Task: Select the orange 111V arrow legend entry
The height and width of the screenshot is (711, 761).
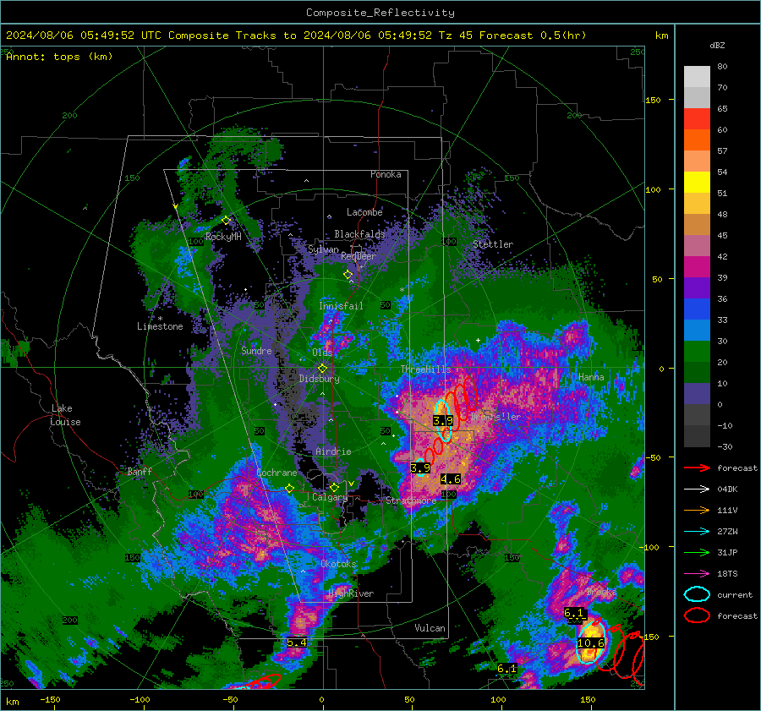Action: (697, 510)
